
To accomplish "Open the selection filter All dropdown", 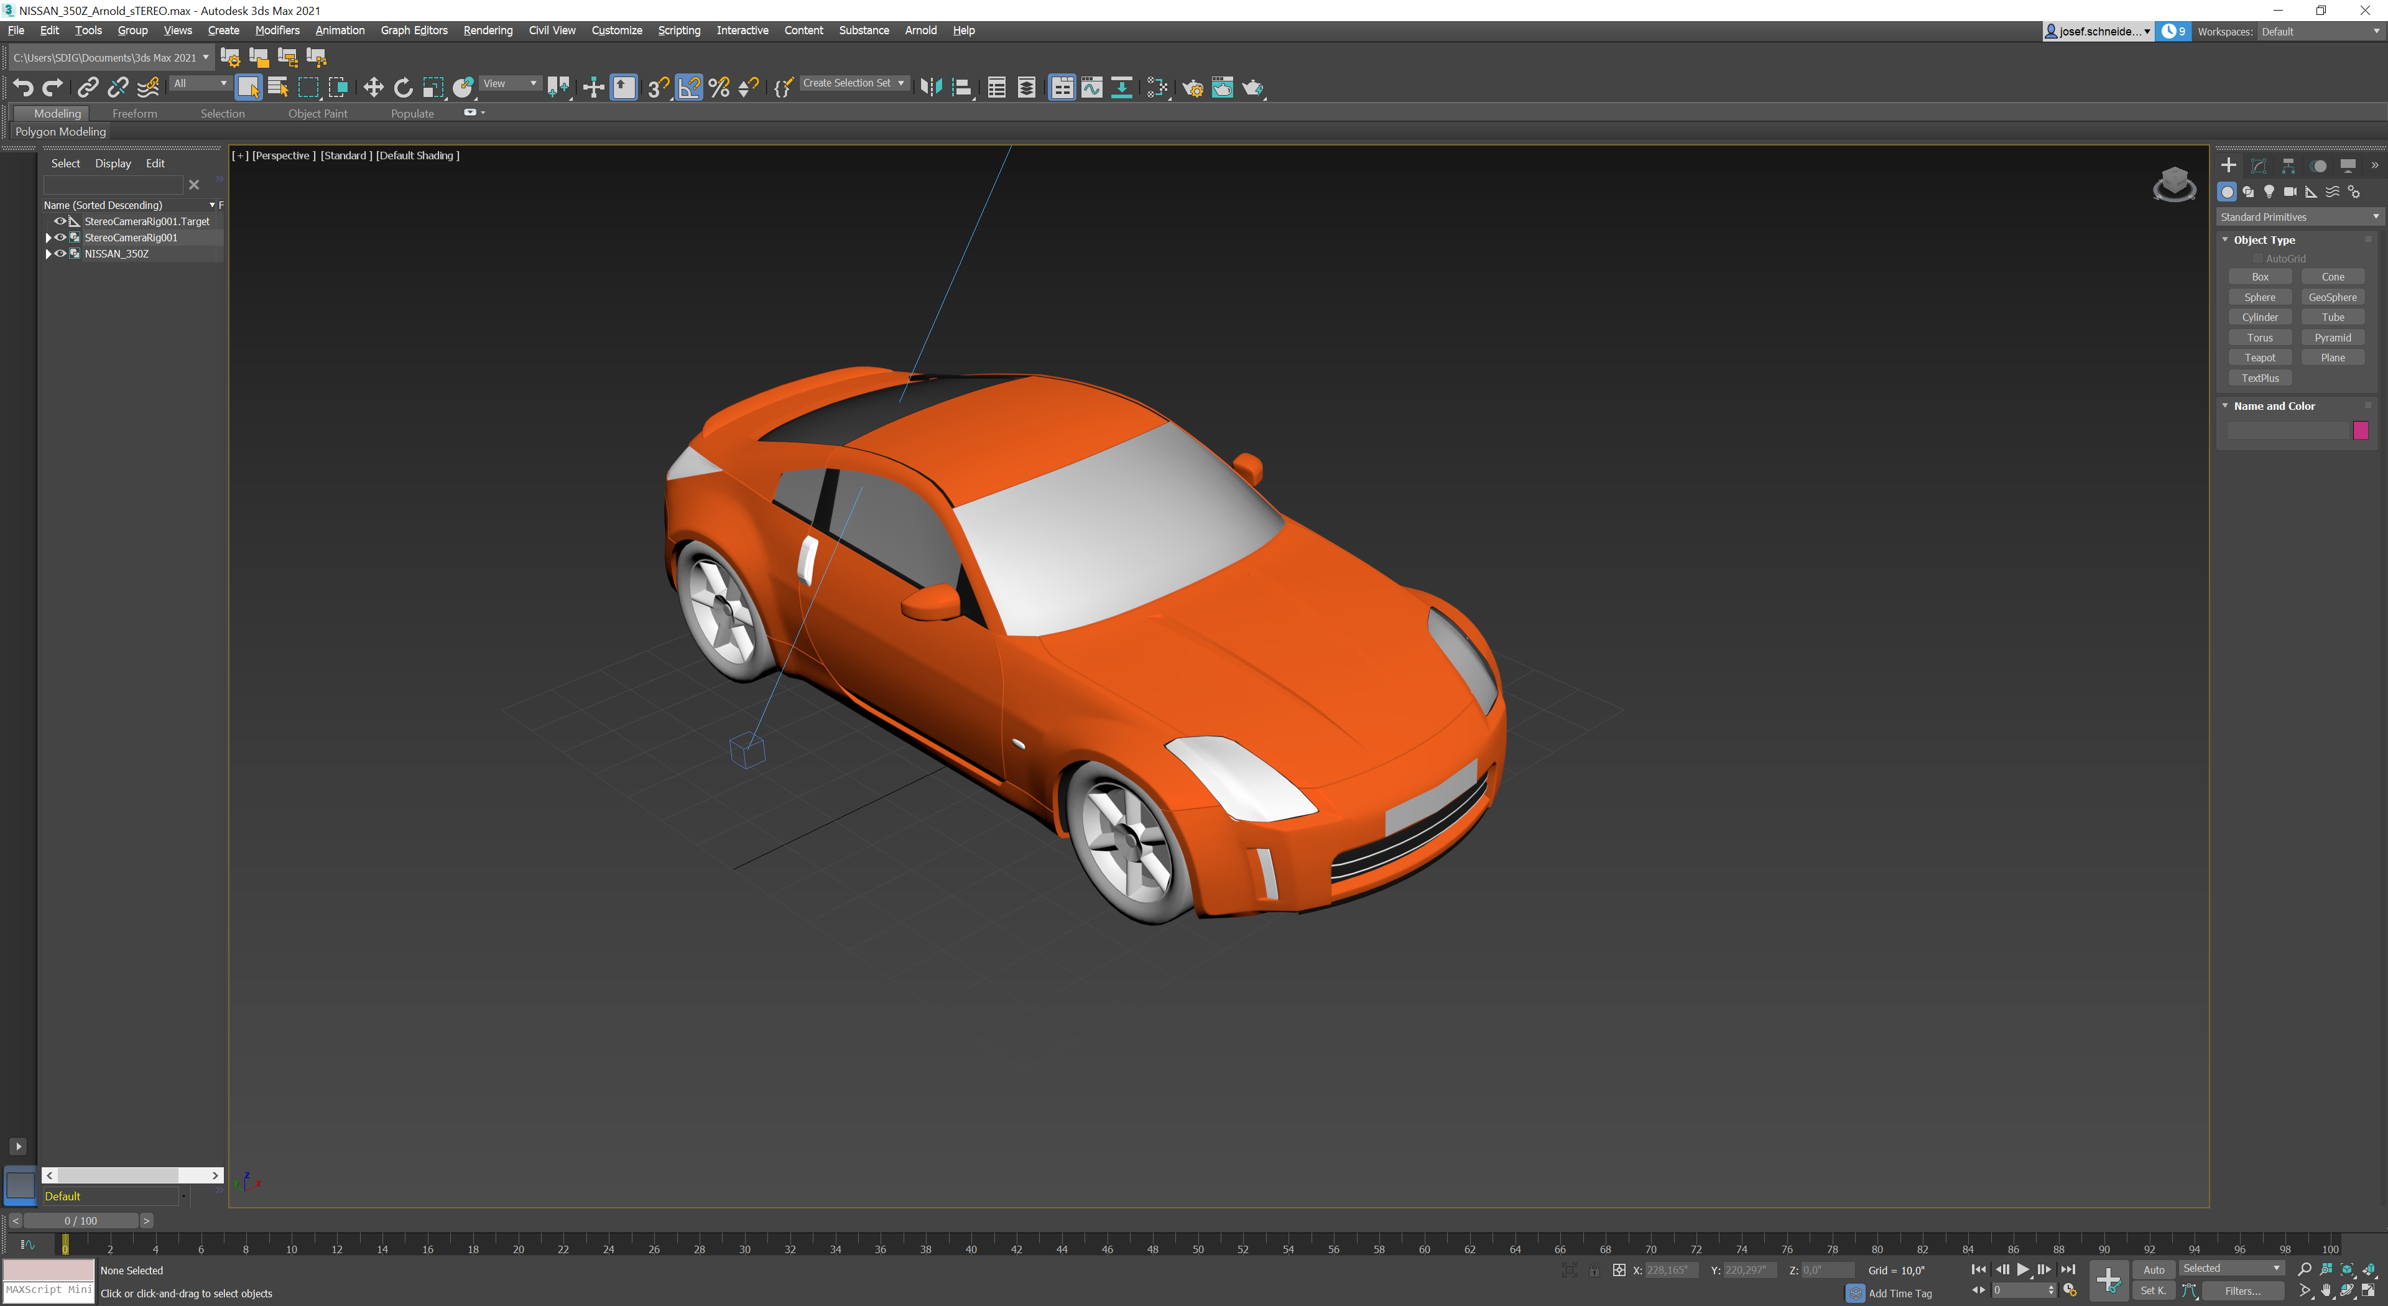I will click(200, 83).
